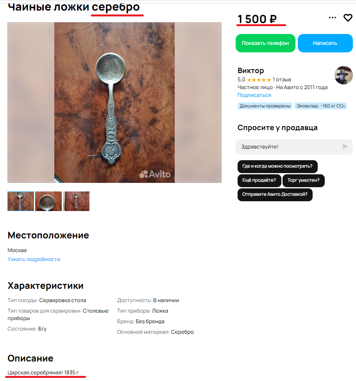Choose 'Отправите Авито Доставкой?' quick question

[275, 195]
